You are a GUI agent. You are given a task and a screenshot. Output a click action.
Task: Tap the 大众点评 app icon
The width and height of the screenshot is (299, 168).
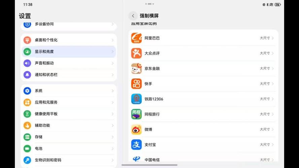pos(136,53)
